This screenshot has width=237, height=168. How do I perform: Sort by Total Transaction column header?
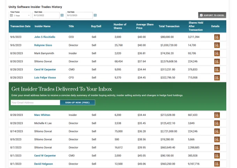(x=169, y=26)
